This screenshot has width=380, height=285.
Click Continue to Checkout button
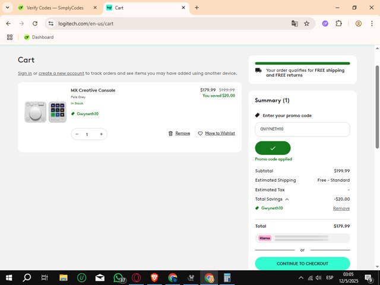pyautogui.click(x=302, y=264)
